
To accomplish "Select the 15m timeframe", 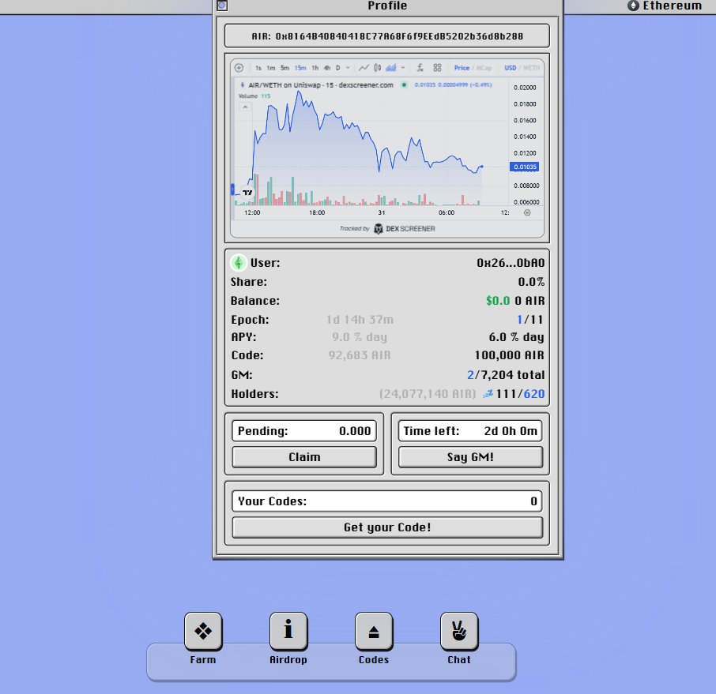I will click(x=300, y=68).
